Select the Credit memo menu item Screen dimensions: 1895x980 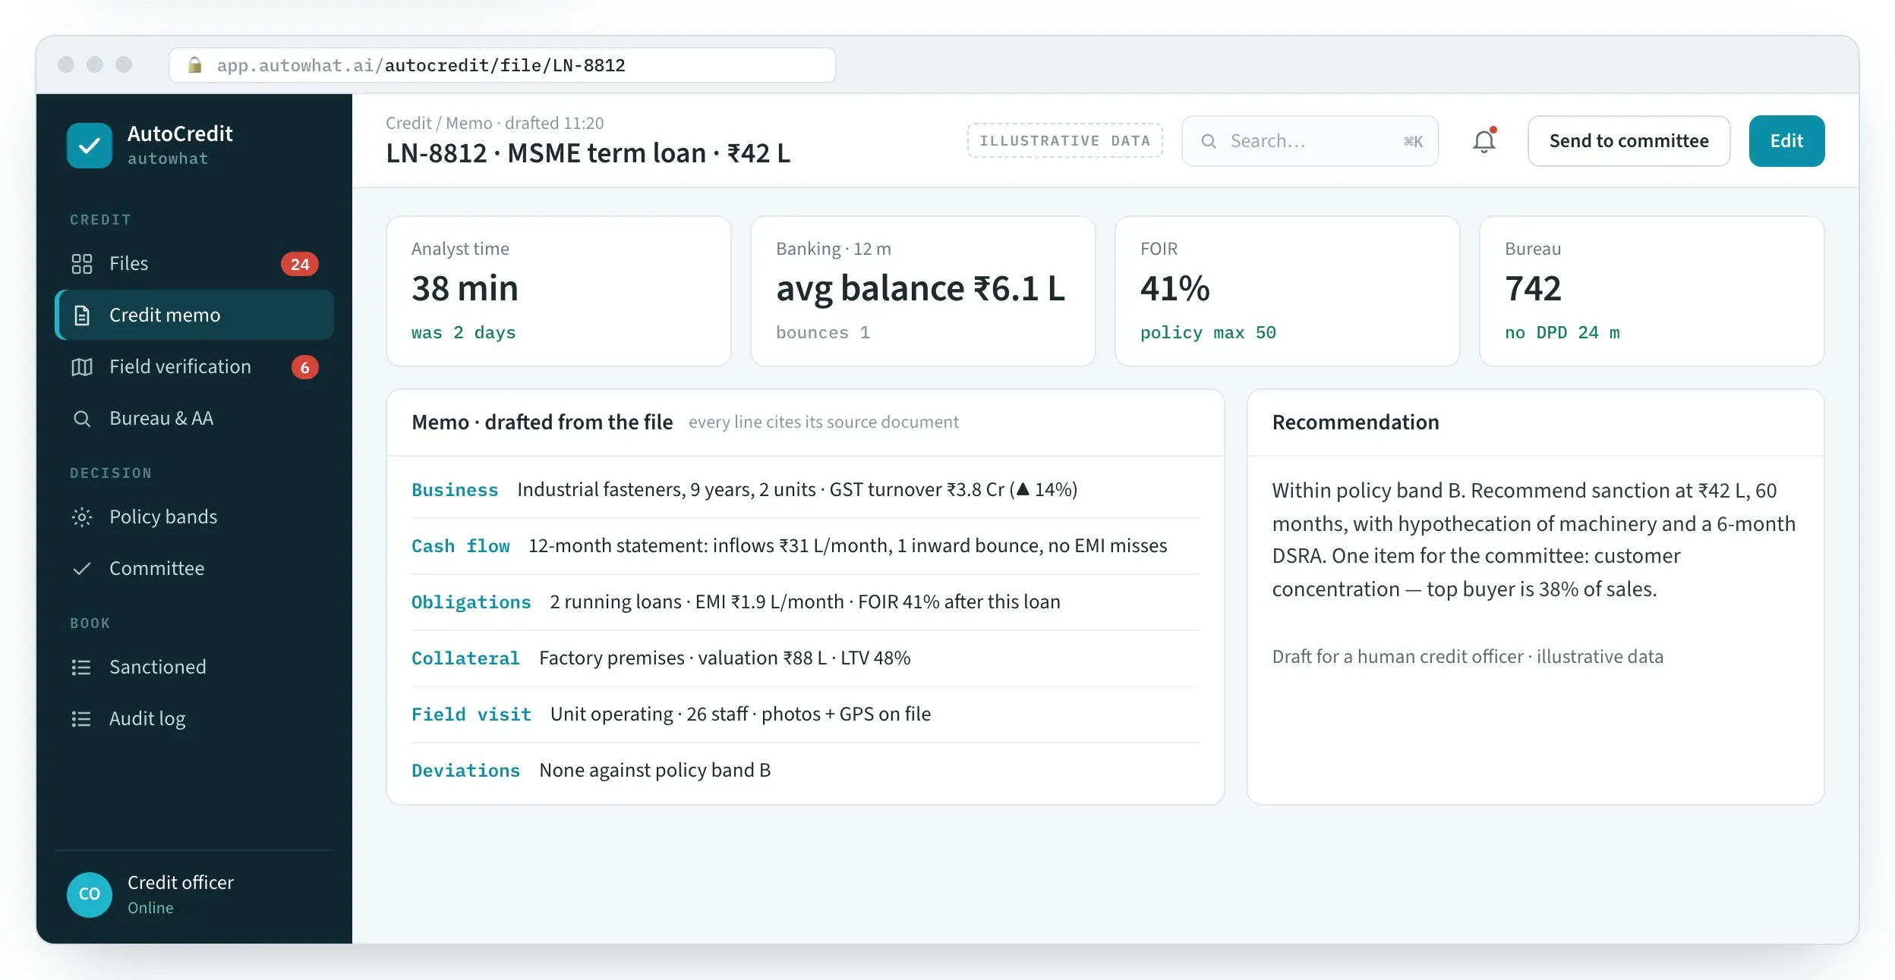[194, 315]
